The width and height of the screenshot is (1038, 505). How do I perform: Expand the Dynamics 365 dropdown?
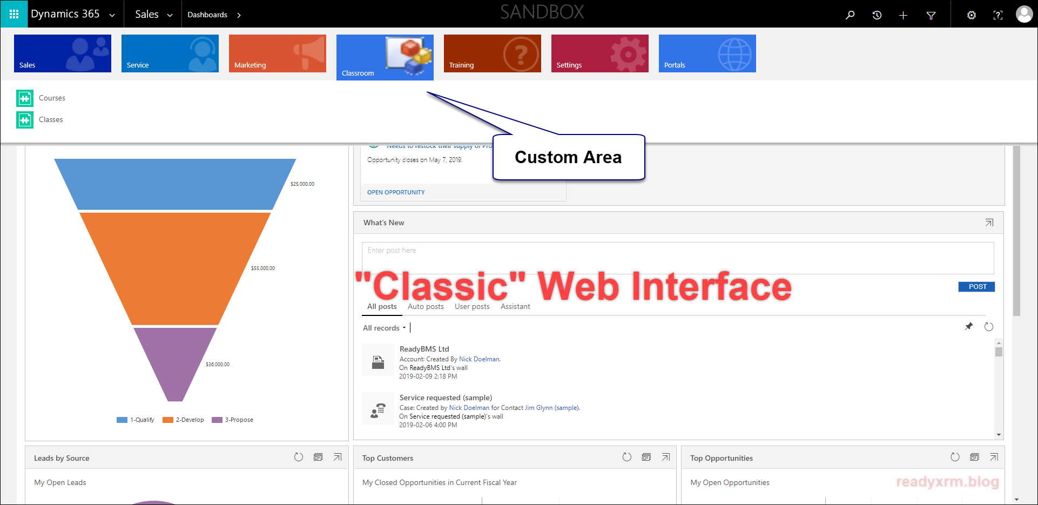(112, 15)
